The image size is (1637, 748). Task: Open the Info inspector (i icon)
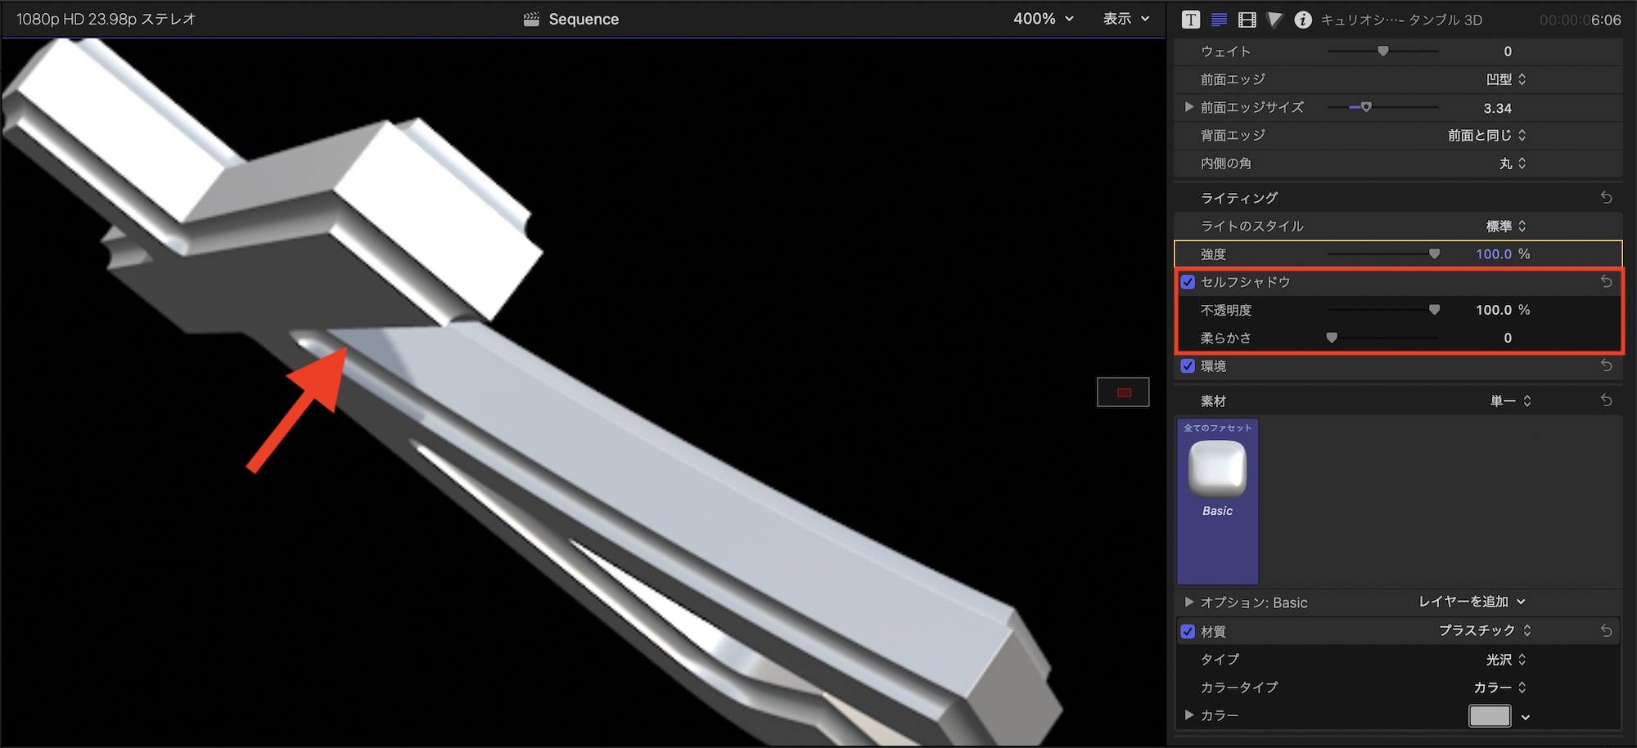[x=1302, y=20]
